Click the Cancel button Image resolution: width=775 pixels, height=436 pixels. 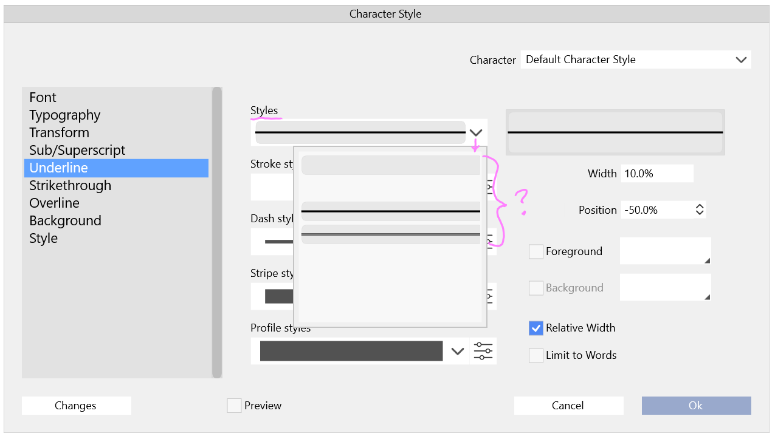568,406
